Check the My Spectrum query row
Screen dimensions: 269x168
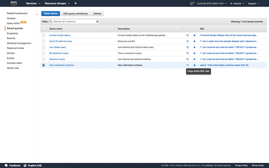(x=44, y=53)
